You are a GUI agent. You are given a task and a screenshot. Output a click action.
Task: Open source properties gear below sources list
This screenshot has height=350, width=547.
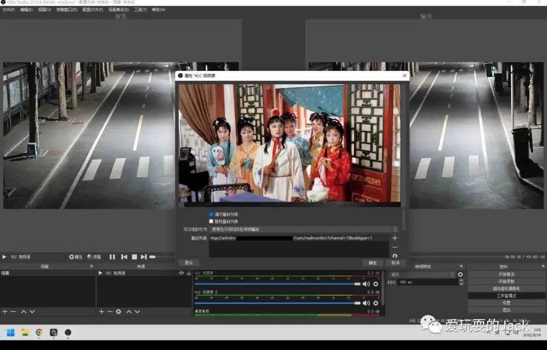119,312
